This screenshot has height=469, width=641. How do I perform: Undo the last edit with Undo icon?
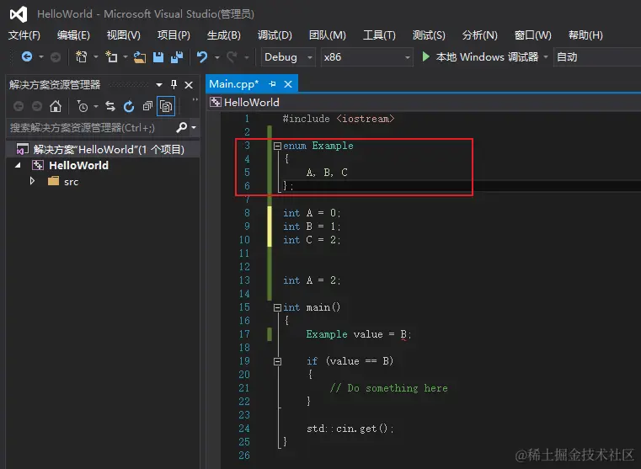(202, 57)
